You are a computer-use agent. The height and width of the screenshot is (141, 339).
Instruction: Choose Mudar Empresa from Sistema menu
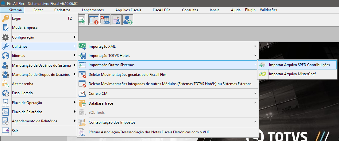39,28
